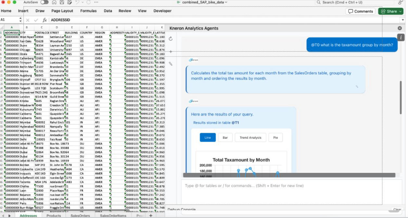Select the Line chart type button
Image resolution: width=408 pixels, height=218 pixels.
coord(208,137)
